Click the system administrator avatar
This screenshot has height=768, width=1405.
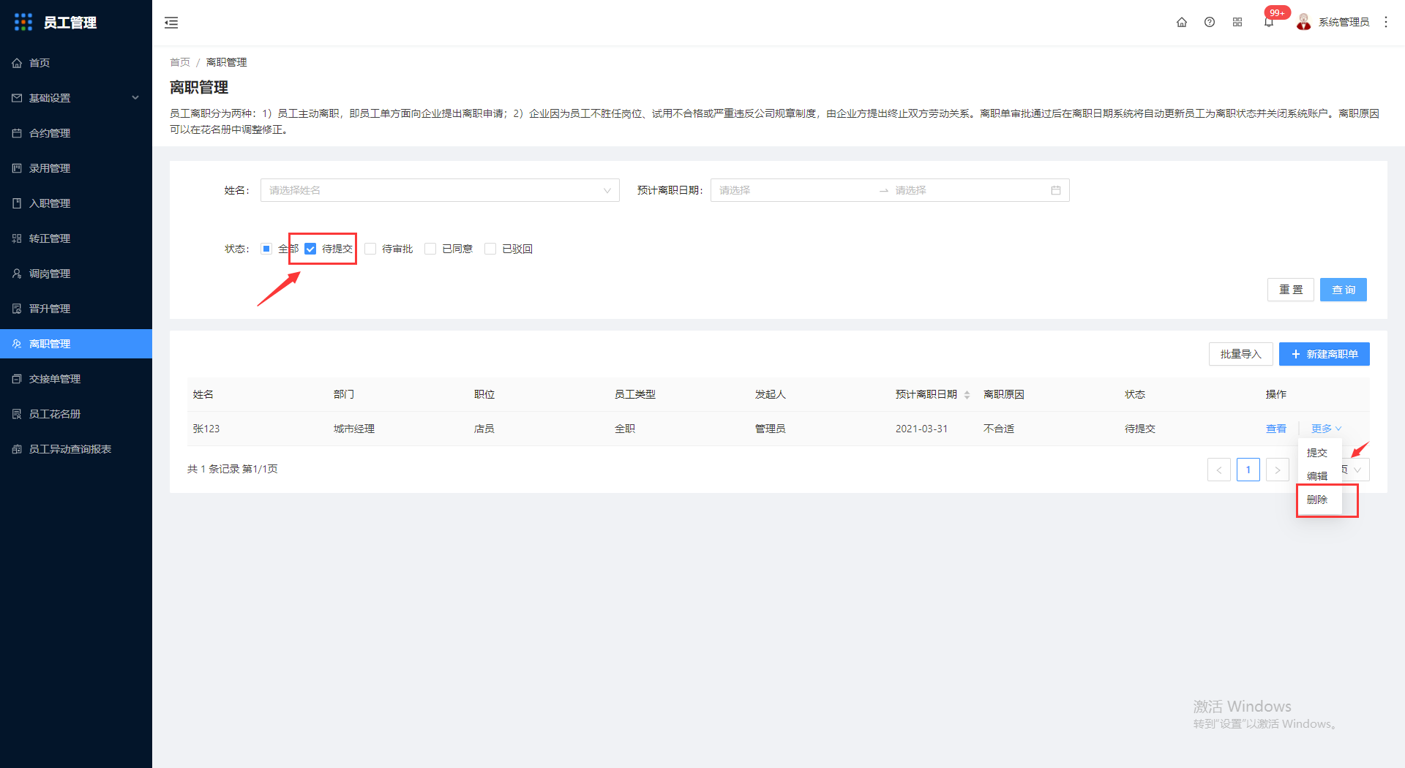coord(1304,22)
